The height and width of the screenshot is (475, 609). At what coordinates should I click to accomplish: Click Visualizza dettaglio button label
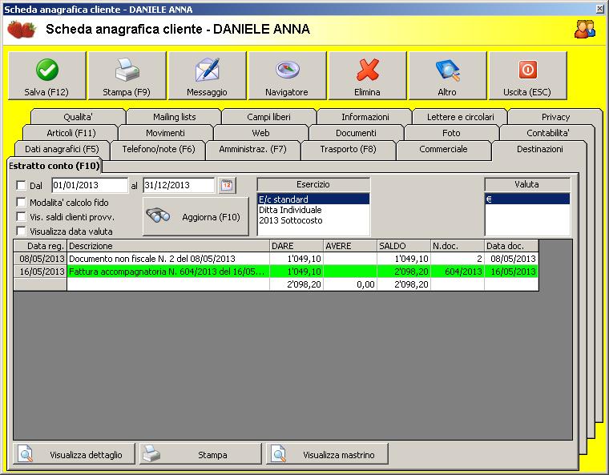pos(86,455)
